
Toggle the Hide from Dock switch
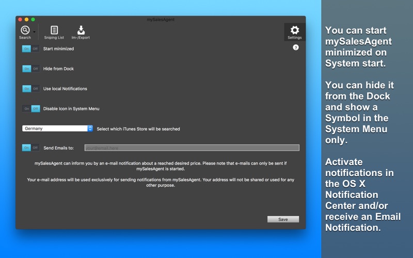coord(31,69)
